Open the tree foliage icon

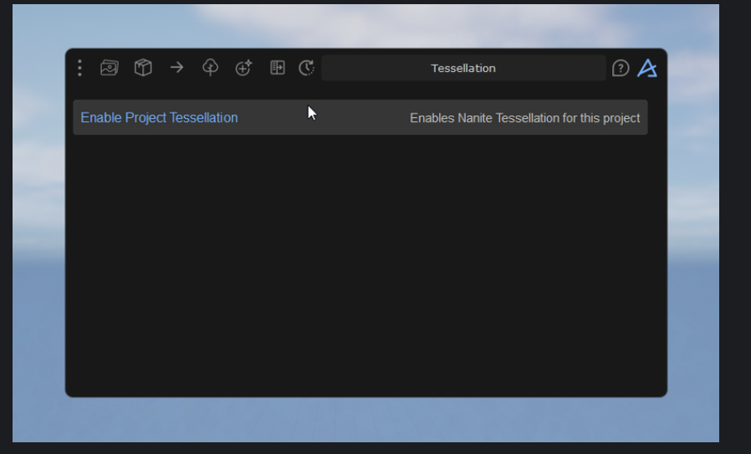coord(210,68)
